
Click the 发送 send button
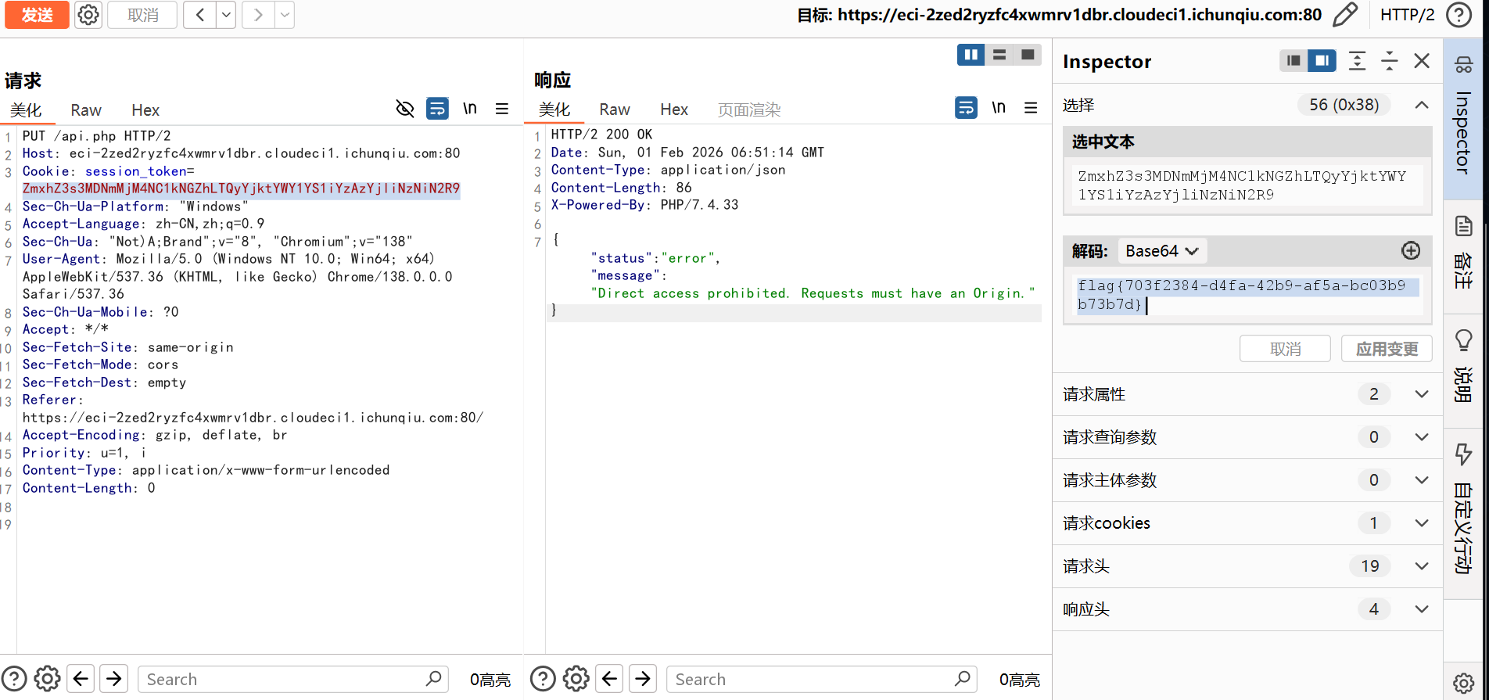click(x=37, y=15)
